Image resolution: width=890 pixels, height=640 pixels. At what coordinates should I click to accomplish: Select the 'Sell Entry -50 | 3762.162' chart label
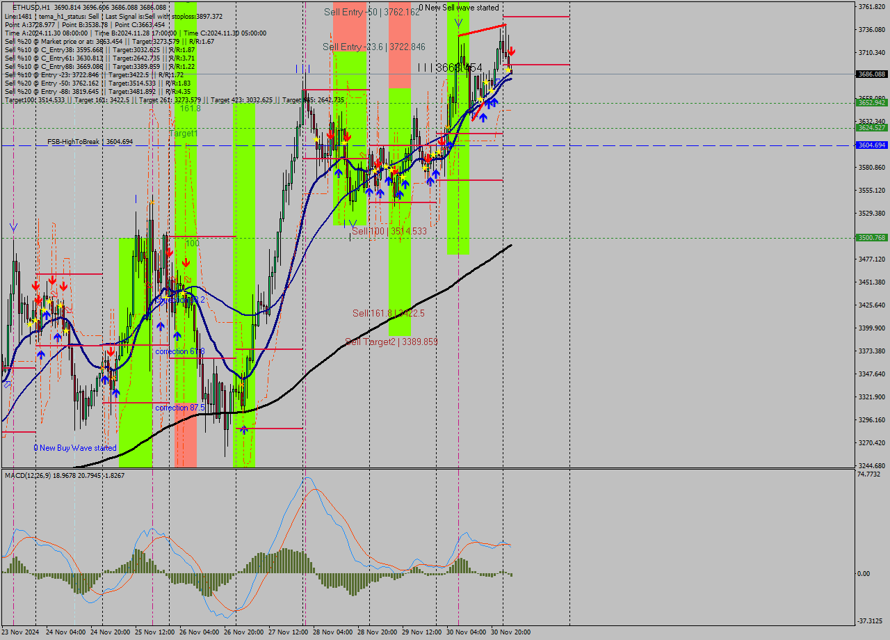point(372,12)
